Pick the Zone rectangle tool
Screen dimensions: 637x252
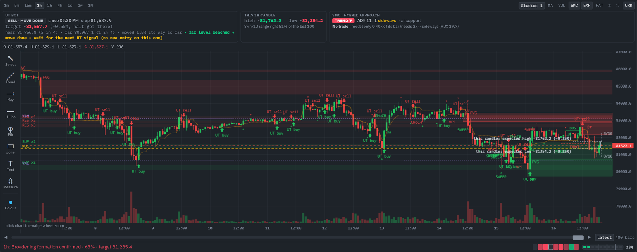(x=10, y=148)
